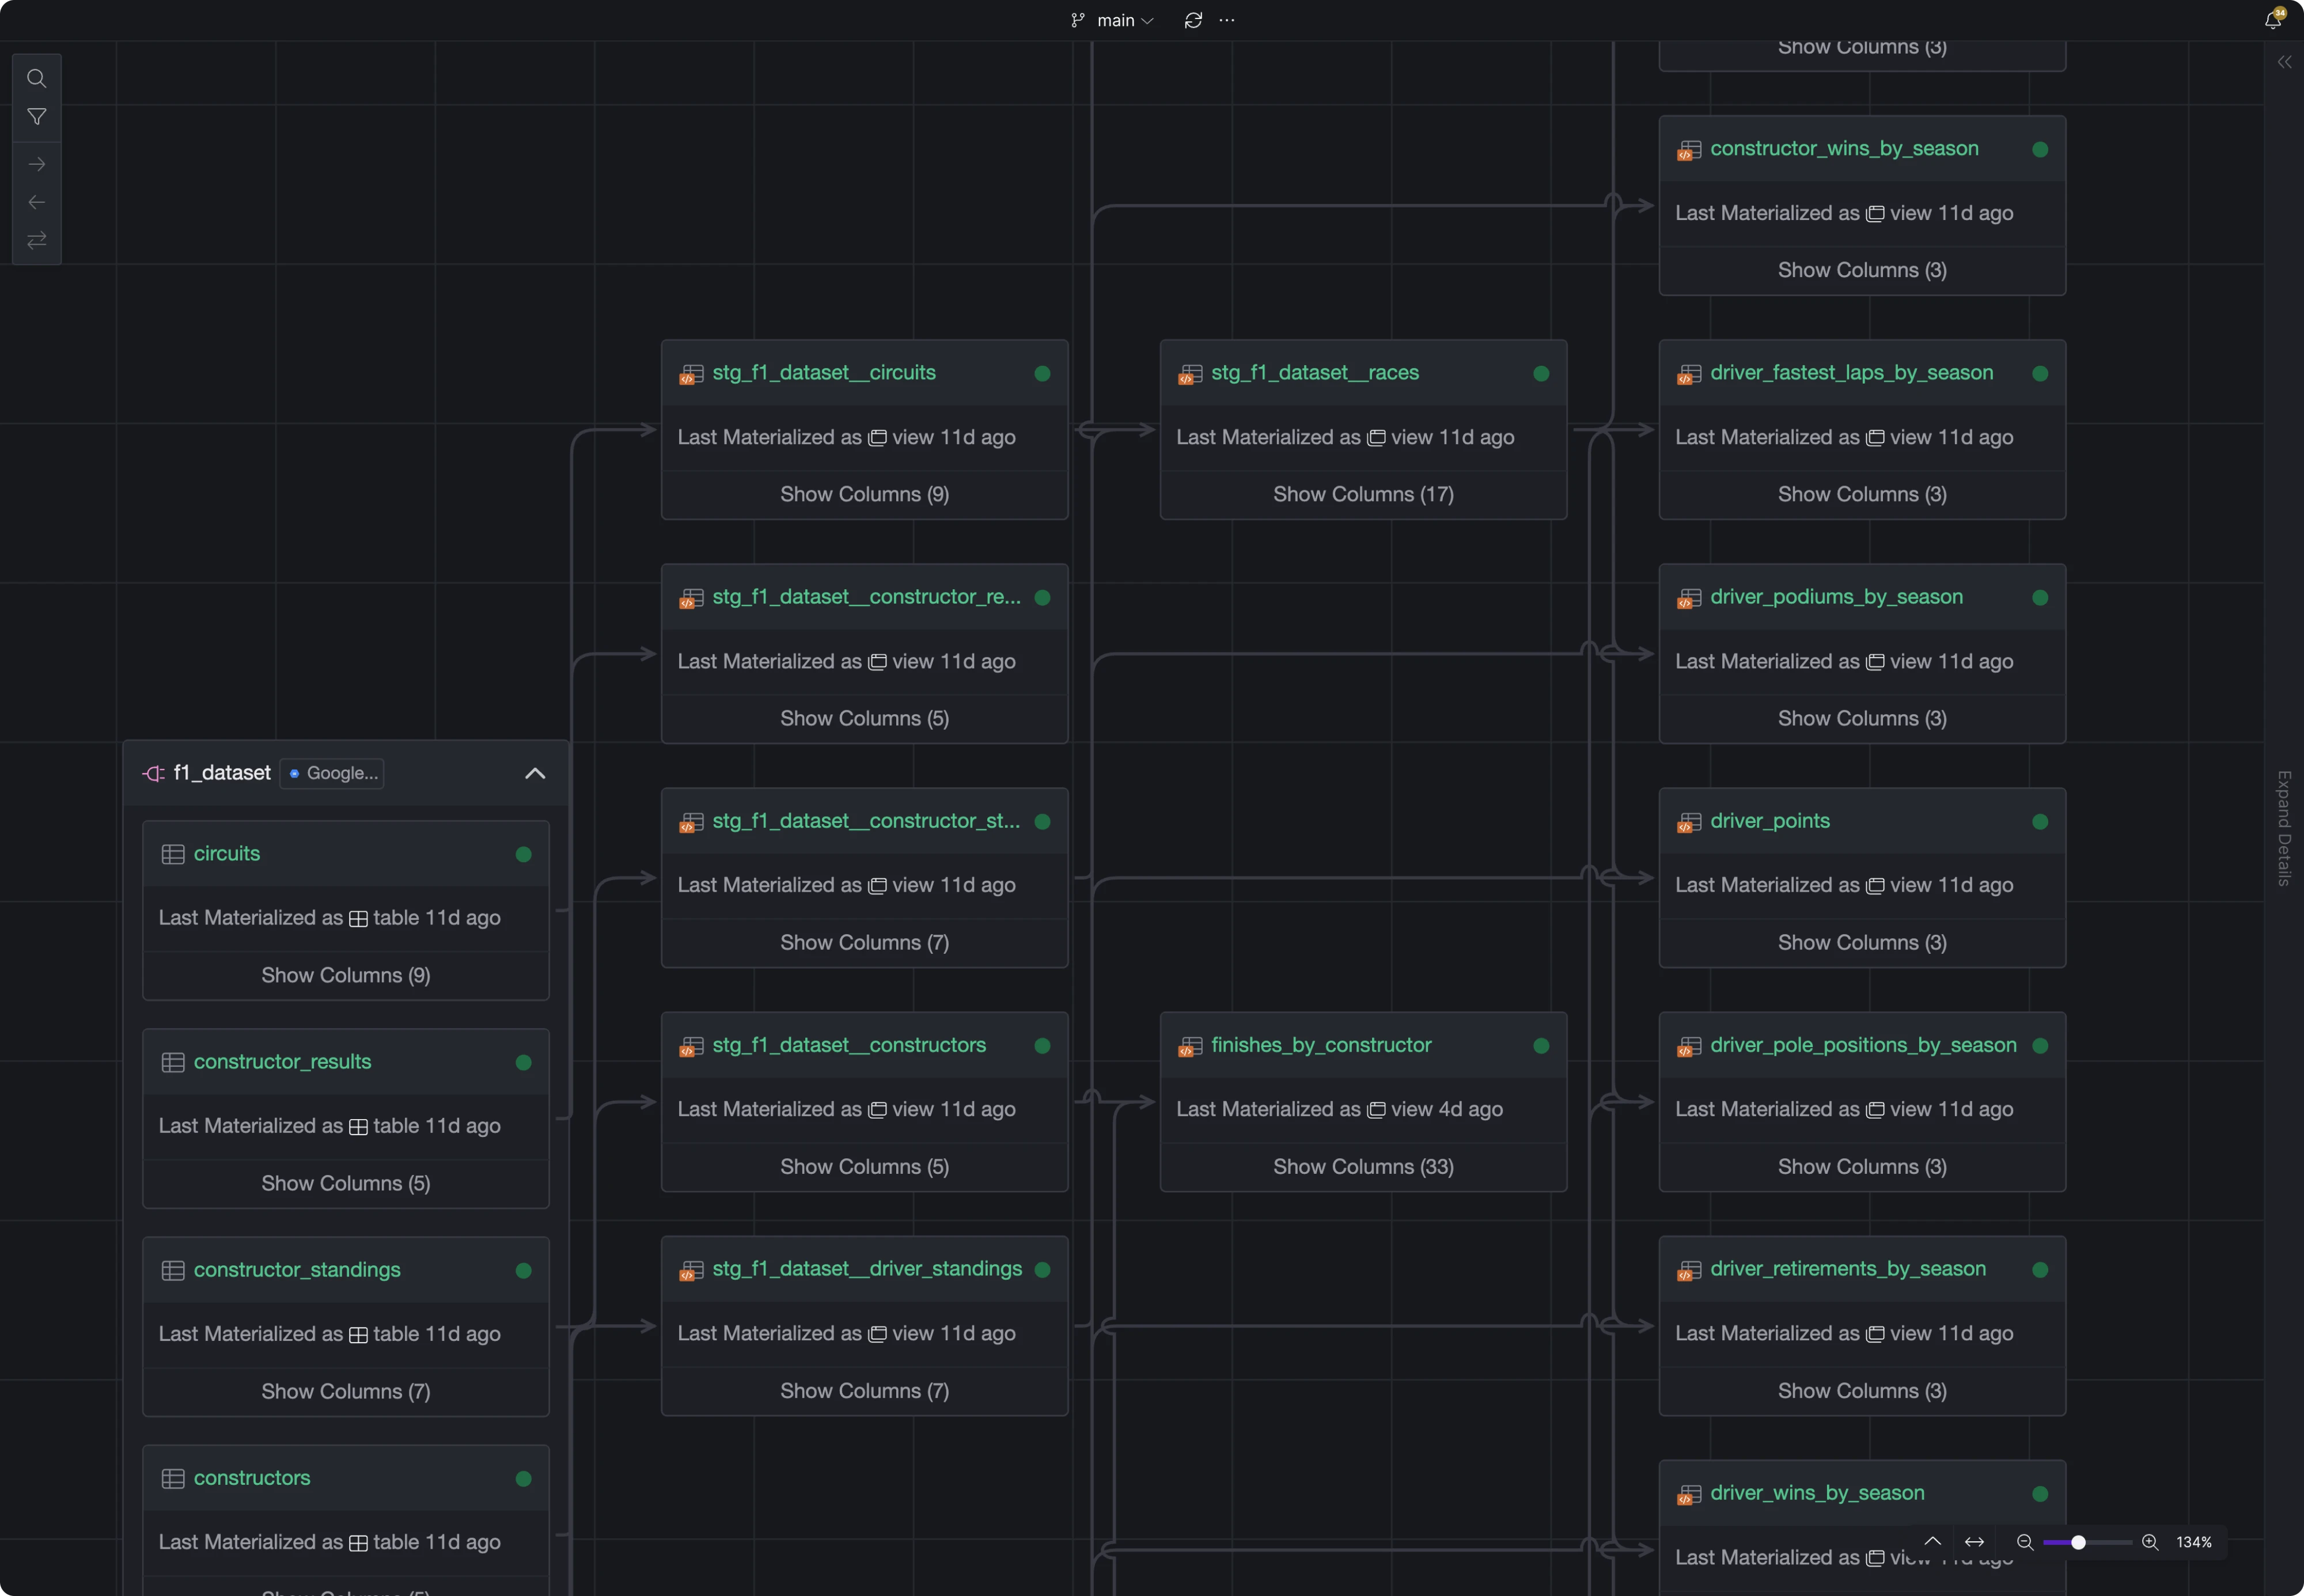Collapse the right panel with double-chevron toggle
The height and width of the screenshot is (1596, 2304).
pos(2286,62)
